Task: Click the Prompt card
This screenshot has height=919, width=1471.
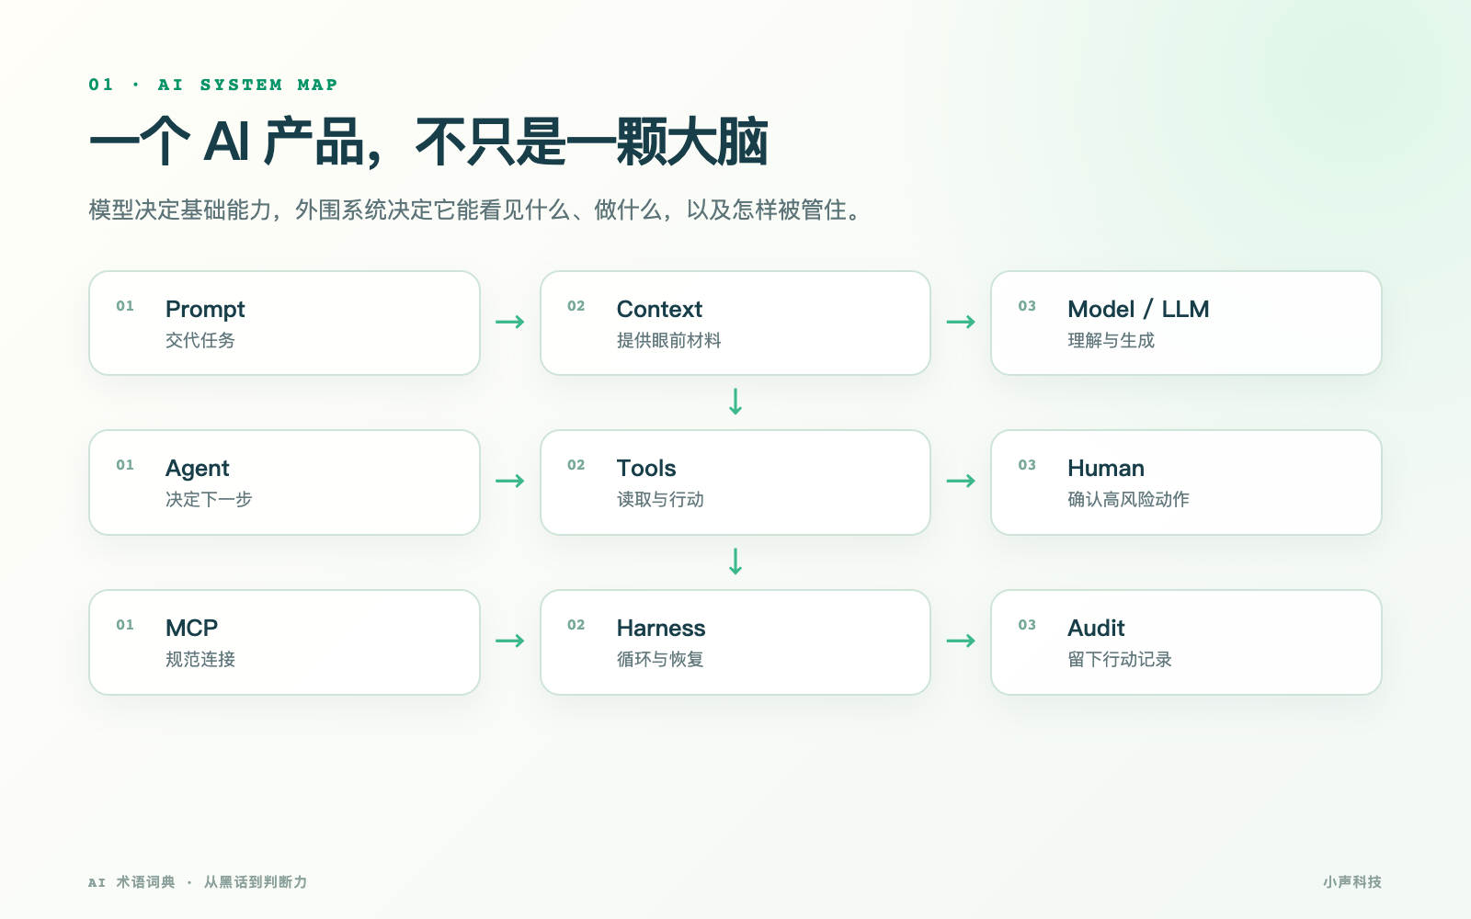Action: (x=284, y=323)
